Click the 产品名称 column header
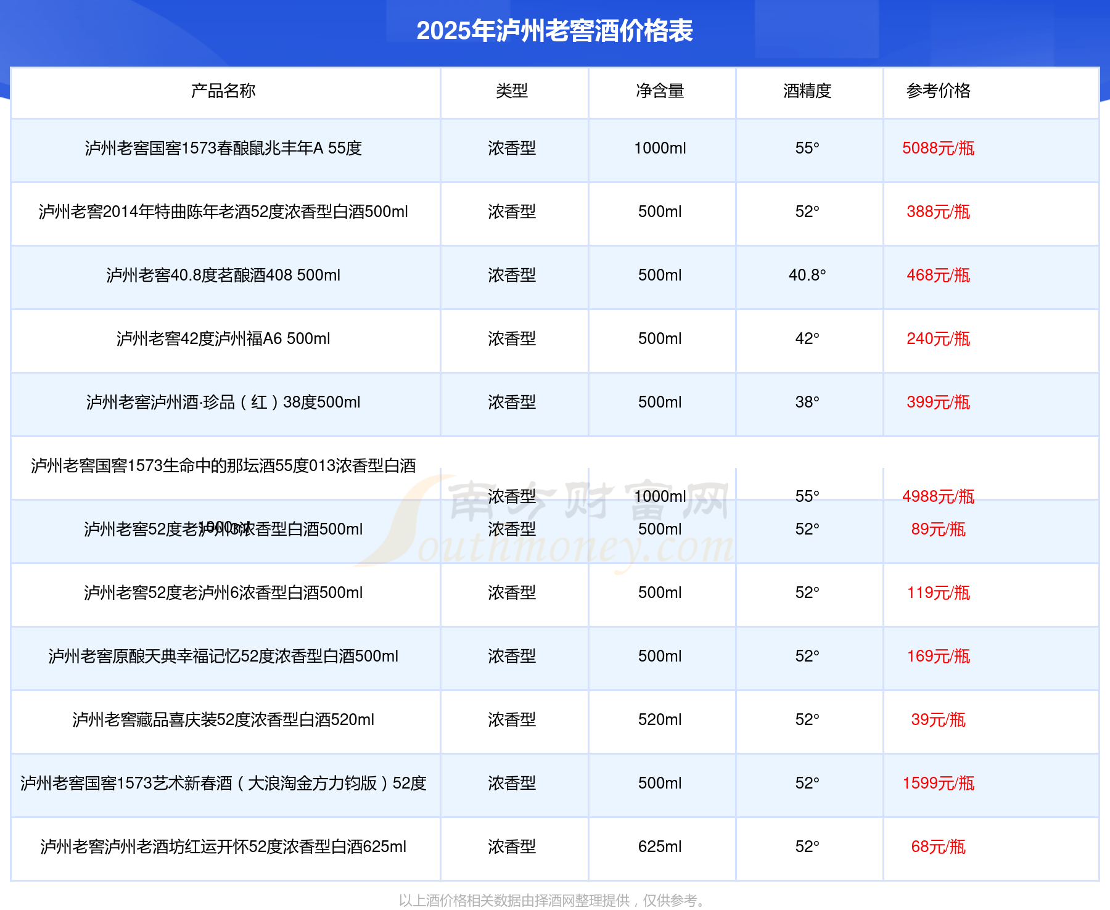This screenshot has height=910, width=1110. (223, 91)
